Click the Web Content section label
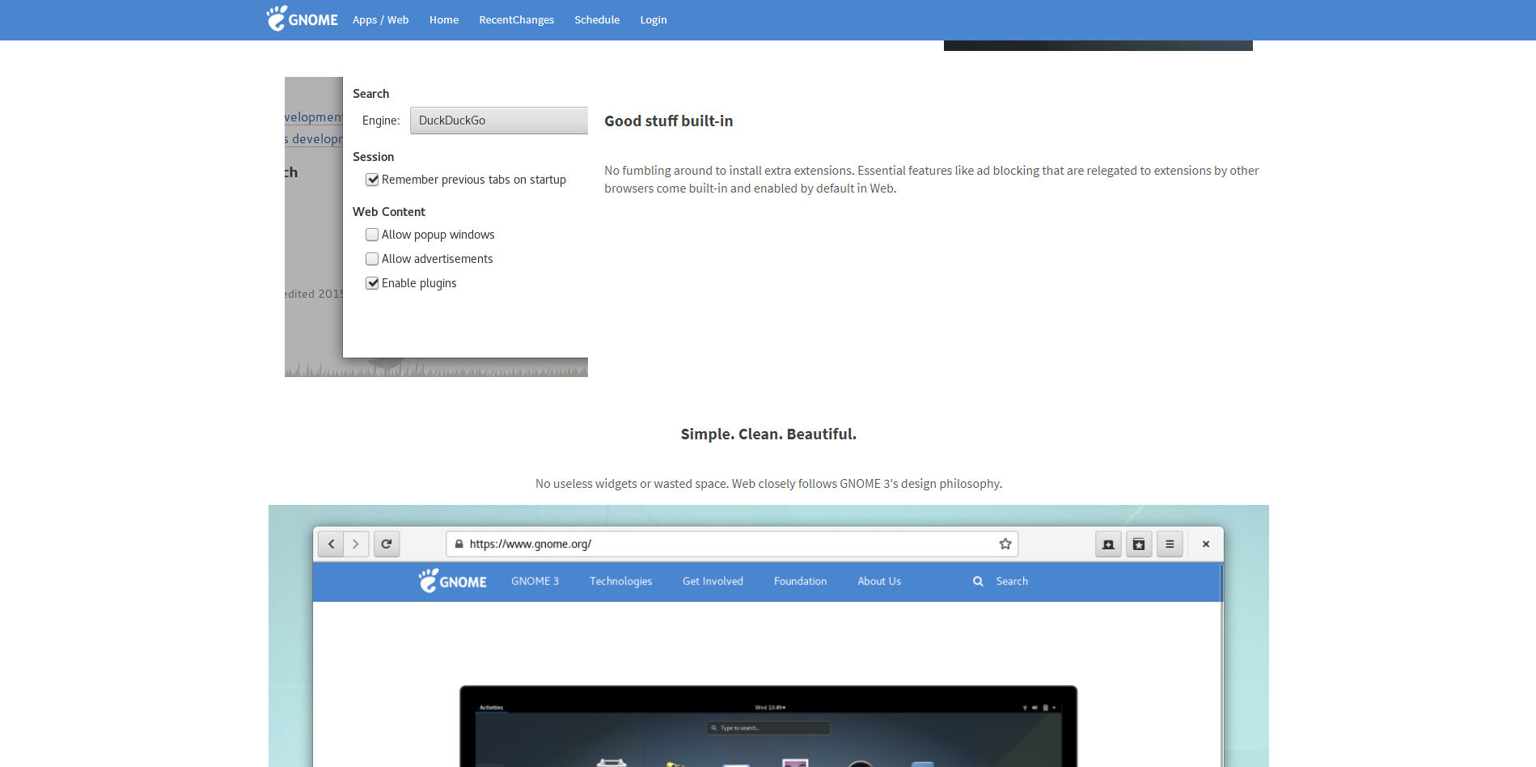 coord(389,212)
